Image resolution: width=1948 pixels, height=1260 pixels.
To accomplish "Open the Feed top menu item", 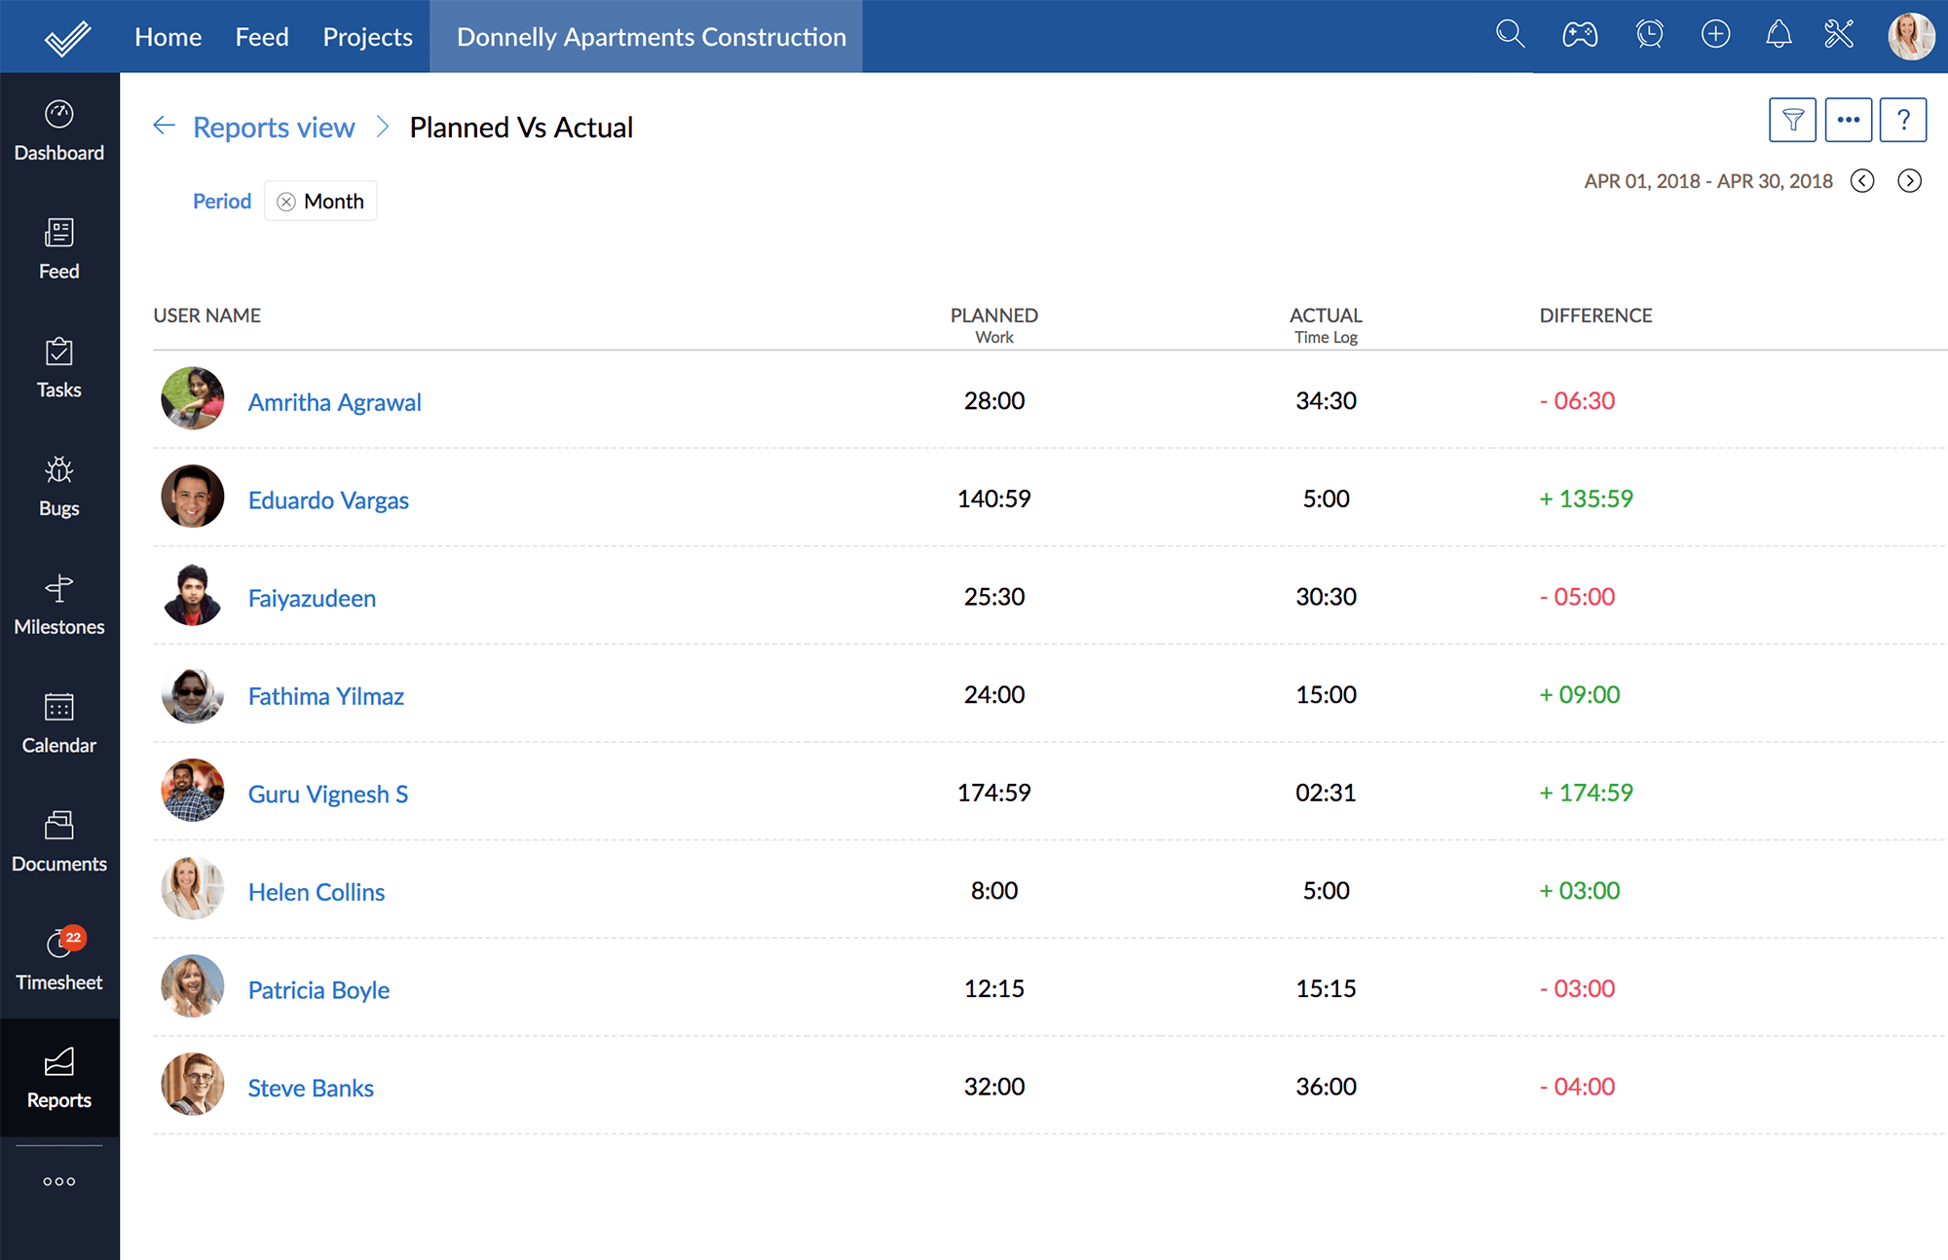I will [x=262, y=37].
